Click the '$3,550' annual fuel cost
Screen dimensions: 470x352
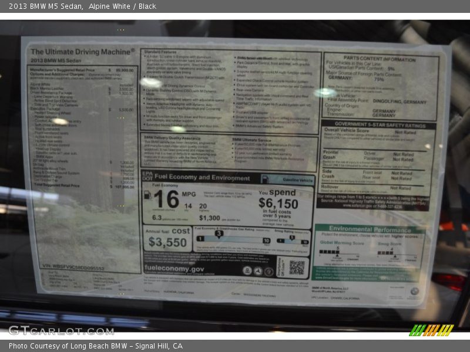(167, 242)
